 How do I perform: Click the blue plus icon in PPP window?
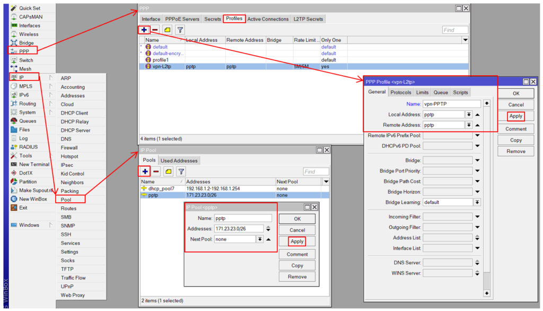click(144, 30)
